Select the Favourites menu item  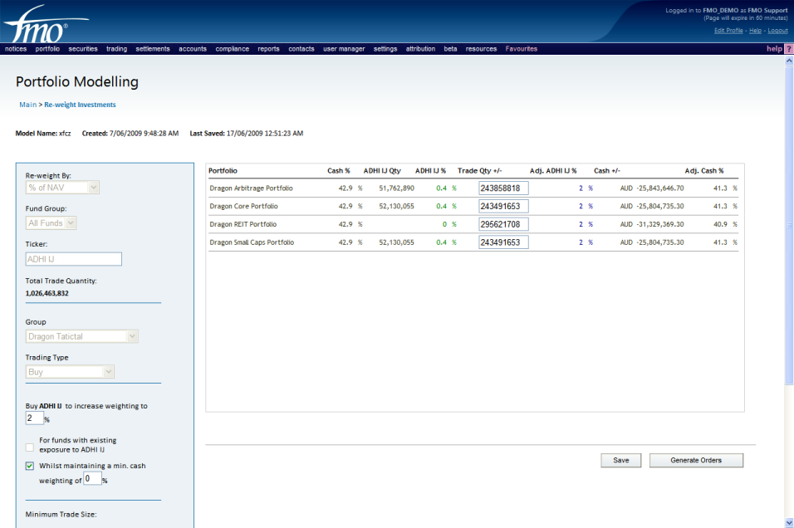click(x=521, y=49)
